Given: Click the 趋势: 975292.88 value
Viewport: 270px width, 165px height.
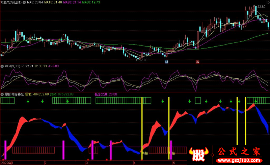Looking at the screenshot, I should 62,94.
